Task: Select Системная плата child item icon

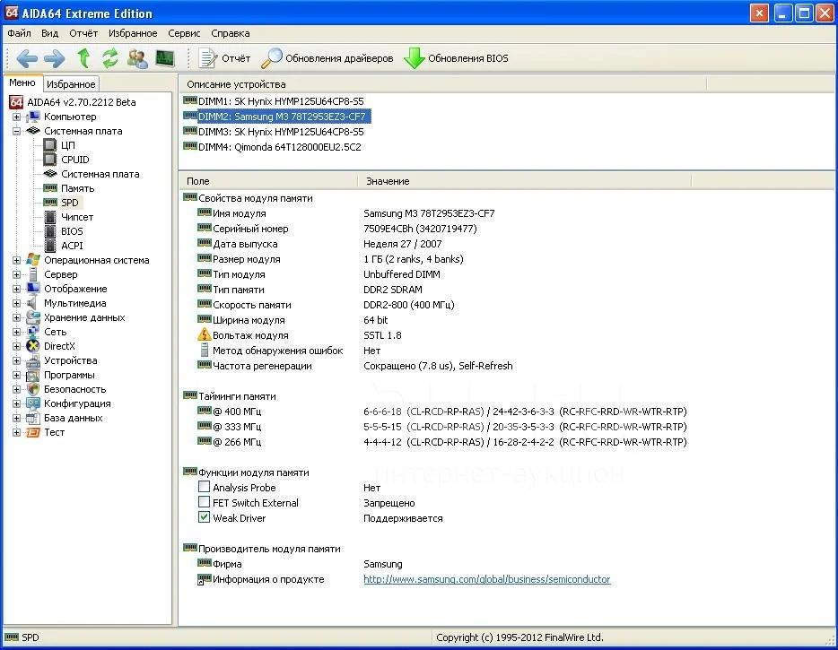Action: pyautogui.click(x=50, y=174)
